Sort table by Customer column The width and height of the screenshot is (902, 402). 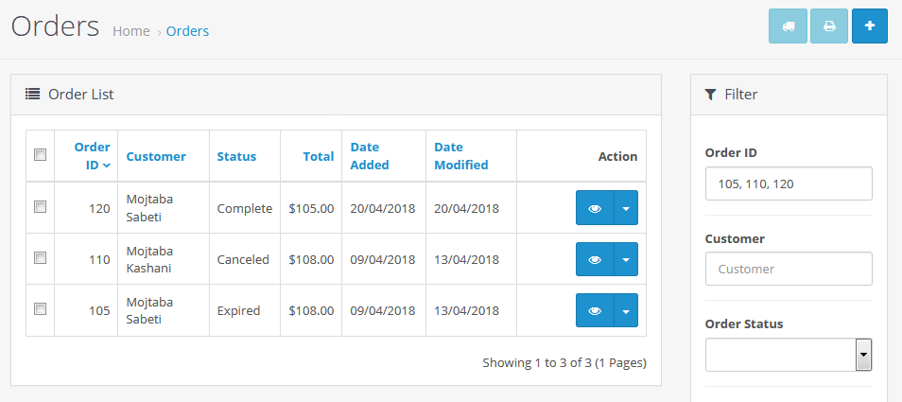(x=156, y=156)
